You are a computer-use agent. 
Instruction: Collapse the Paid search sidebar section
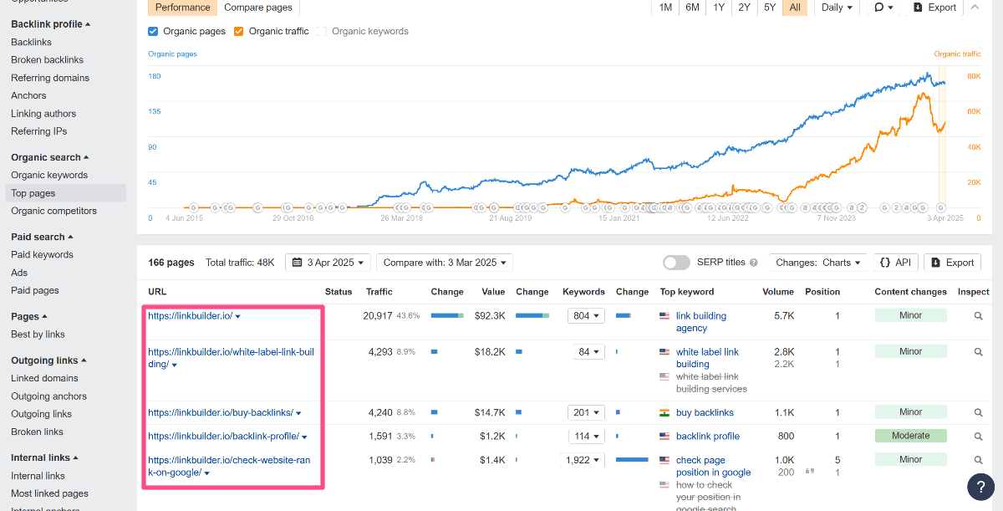tap(43, 237)
